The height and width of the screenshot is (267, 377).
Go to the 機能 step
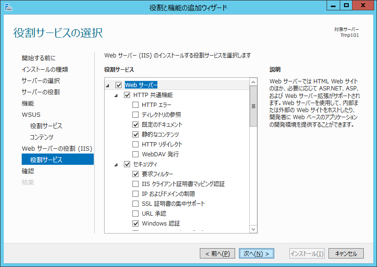click(28, 103)
